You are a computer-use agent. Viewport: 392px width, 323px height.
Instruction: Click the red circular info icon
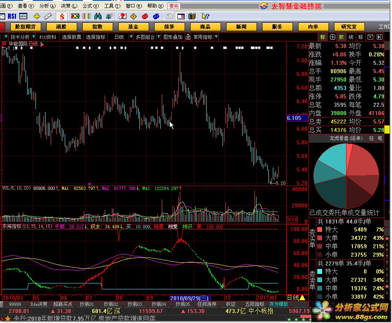pyautogui.click(x=145, y=16)
